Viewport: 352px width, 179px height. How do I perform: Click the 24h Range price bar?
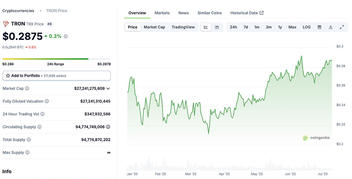tap(56, 59)
